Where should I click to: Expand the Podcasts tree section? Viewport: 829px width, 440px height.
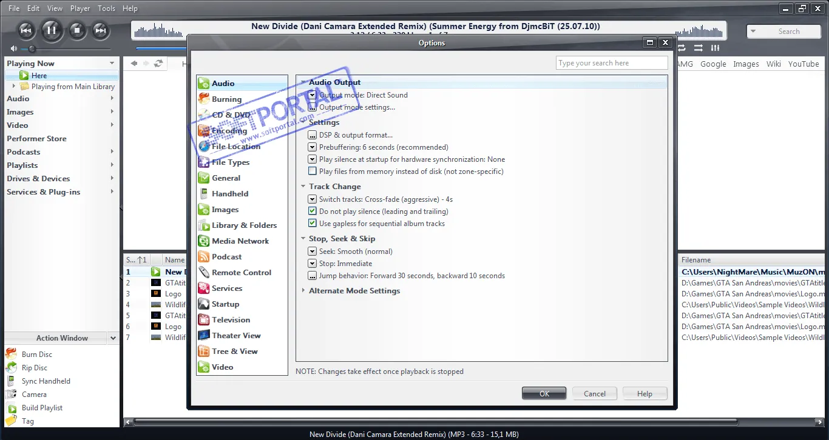tap(112, 152)
